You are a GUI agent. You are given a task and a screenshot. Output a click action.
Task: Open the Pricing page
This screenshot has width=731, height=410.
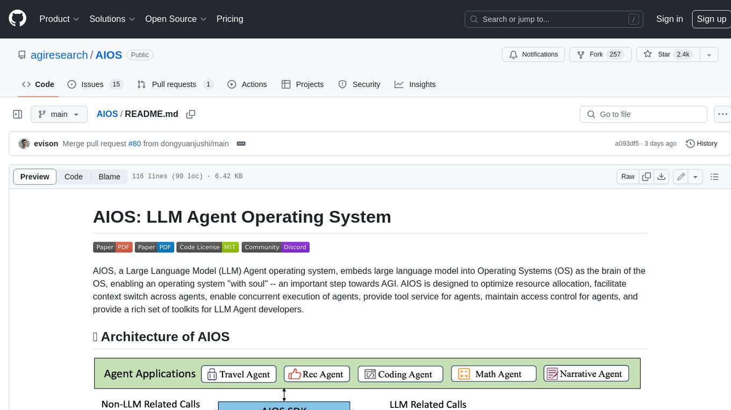coord(230,19)
